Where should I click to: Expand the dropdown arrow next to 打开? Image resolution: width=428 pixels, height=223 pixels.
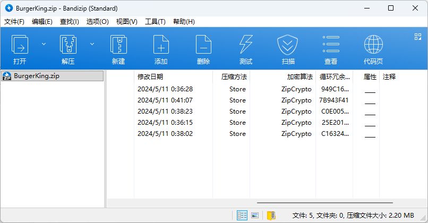pyautogui.click(x=44, y=44)
